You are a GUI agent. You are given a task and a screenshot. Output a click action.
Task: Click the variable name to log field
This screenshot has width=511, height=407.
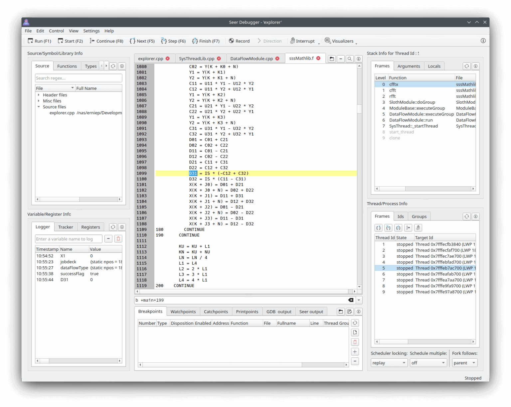click(x=69, y=239)
